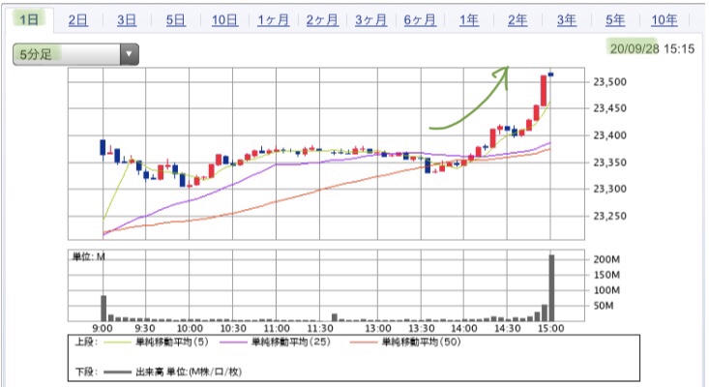Click the 13:00 time axis label

(378, 328)
